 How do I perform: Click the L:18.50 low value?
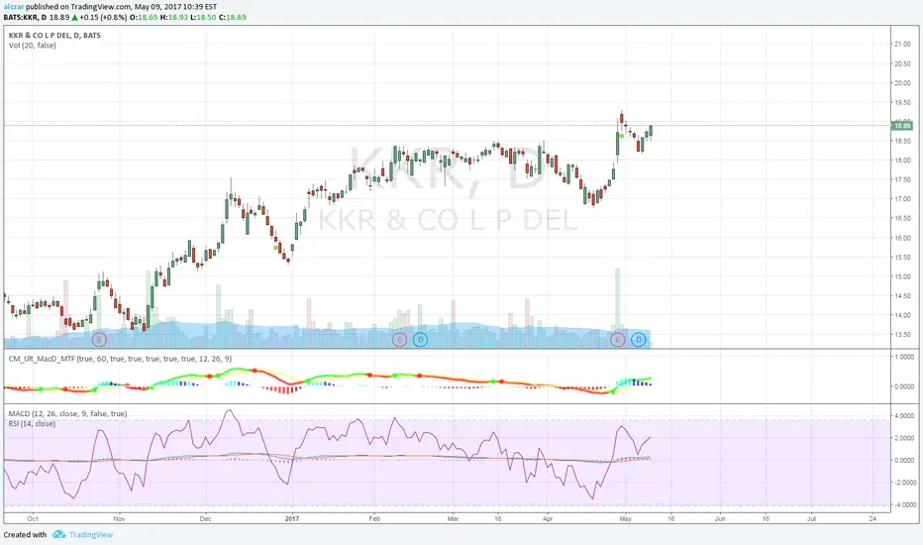tap(204, 17)
